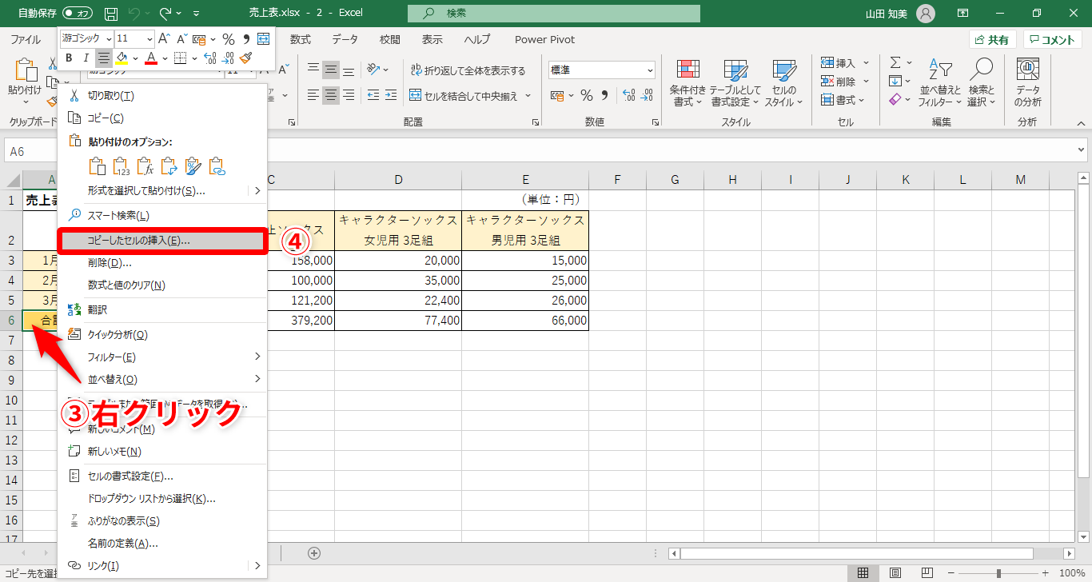Increase font size using mini toolbar
Viewport: 1092px width, 582px height.
click(164, 38)
